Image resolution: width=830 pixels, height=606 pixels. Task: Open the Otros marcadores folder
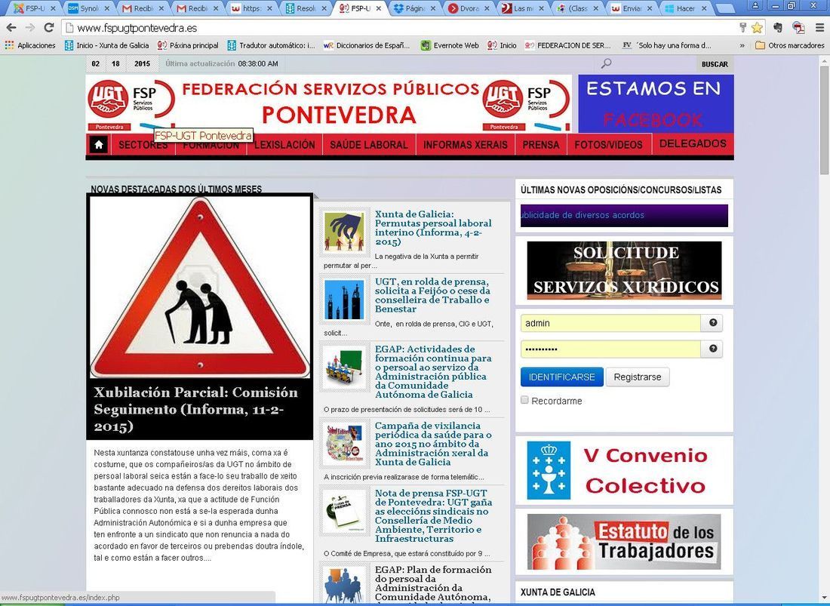pyautogui.click(x=789, y=45)
